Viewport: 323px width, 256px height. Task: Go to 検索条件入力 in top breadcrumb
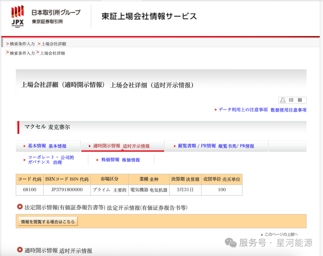(x=22, y=44)
